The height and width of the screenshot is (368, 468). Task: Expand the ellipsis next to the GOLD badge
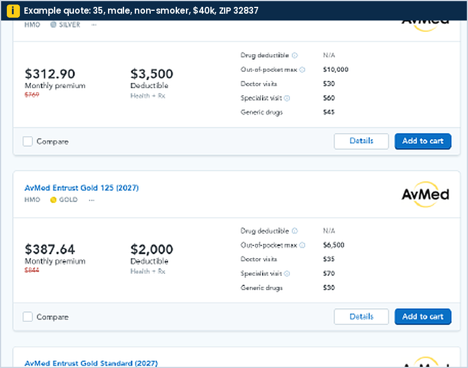tap(92, 200)
